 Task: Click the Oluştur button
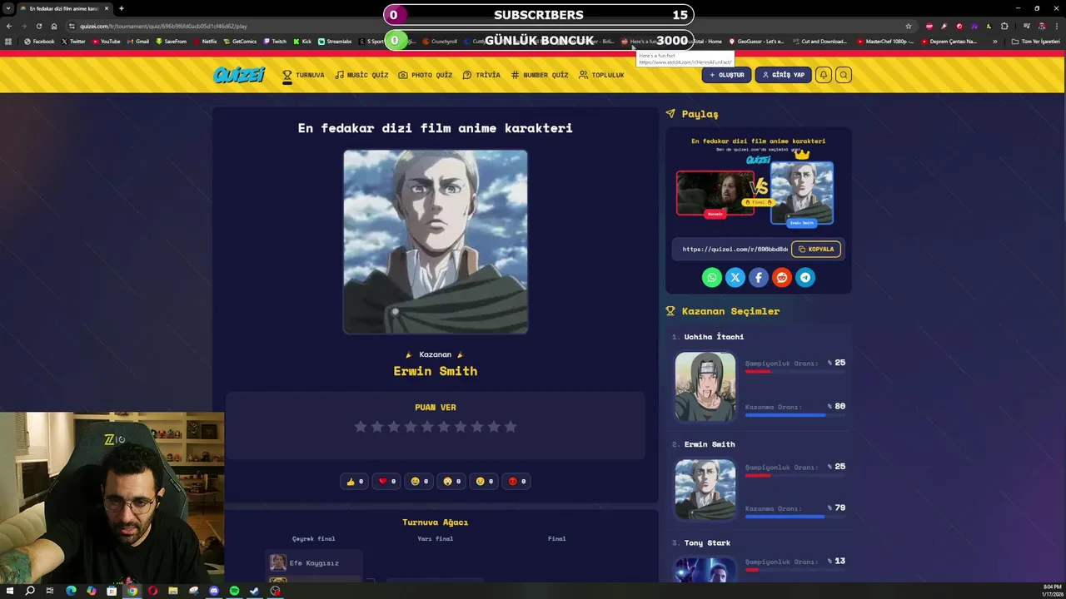726,75
